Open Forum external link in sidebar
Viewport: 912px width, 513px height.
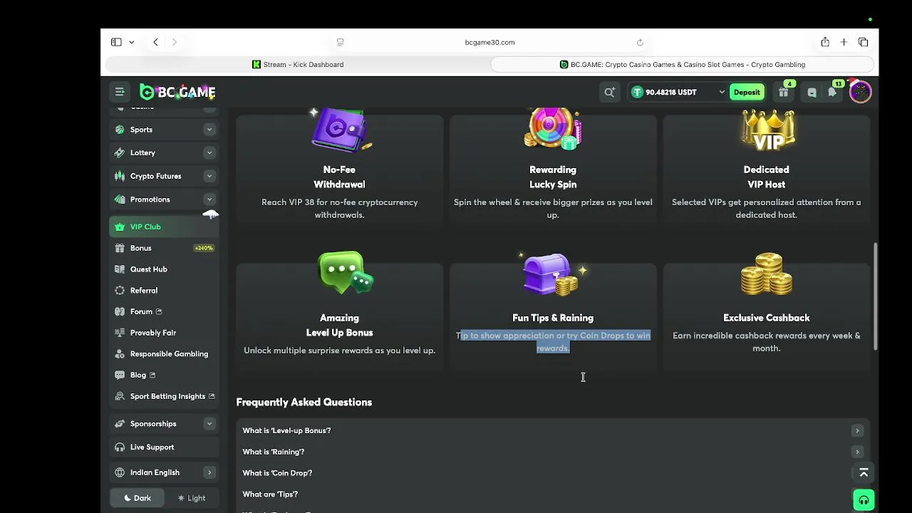point(165,311)
